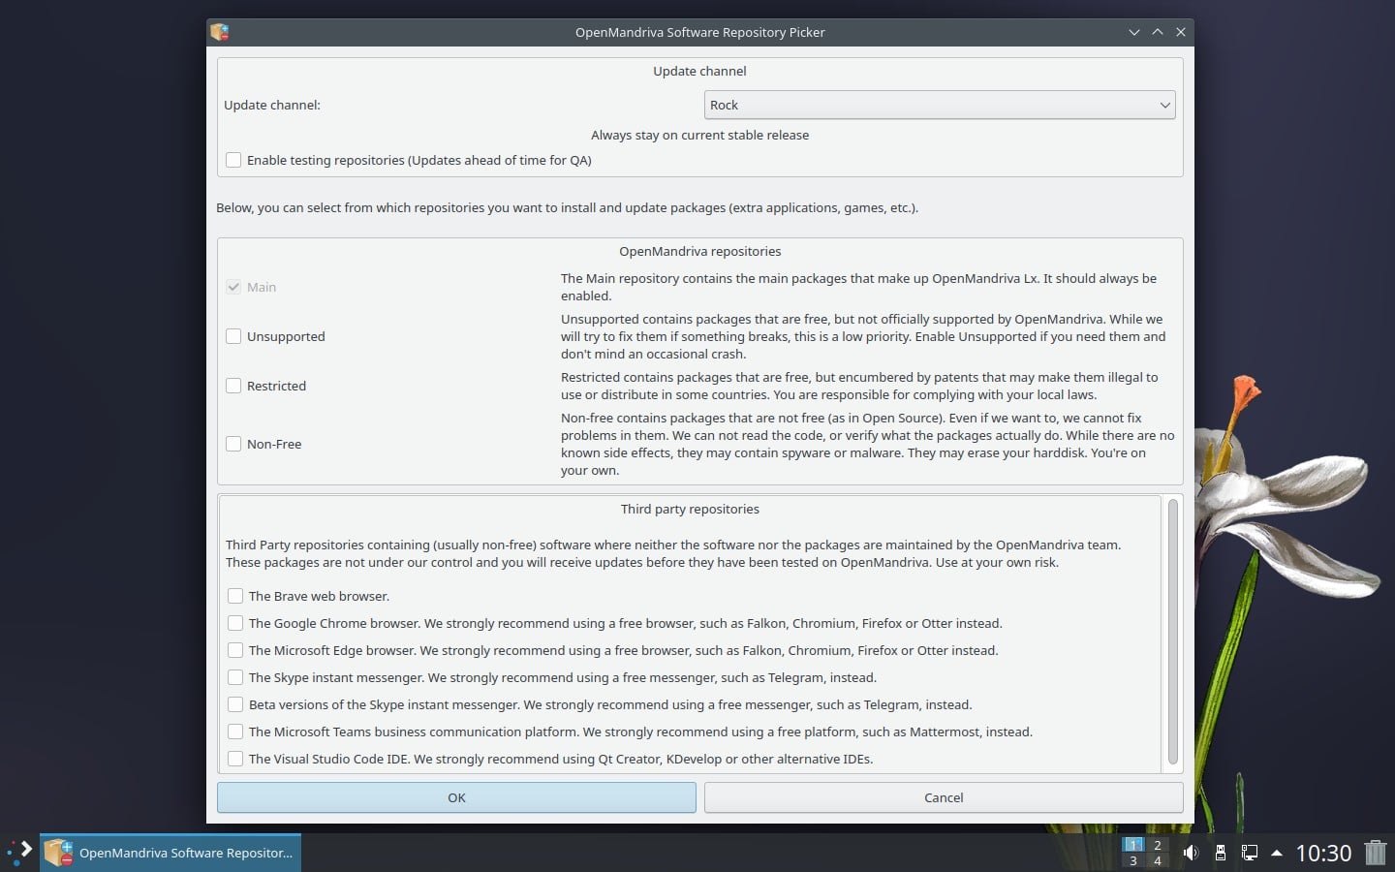Open the window menu via the package icon
The image size is (1395, 872).
pos(219,32)
